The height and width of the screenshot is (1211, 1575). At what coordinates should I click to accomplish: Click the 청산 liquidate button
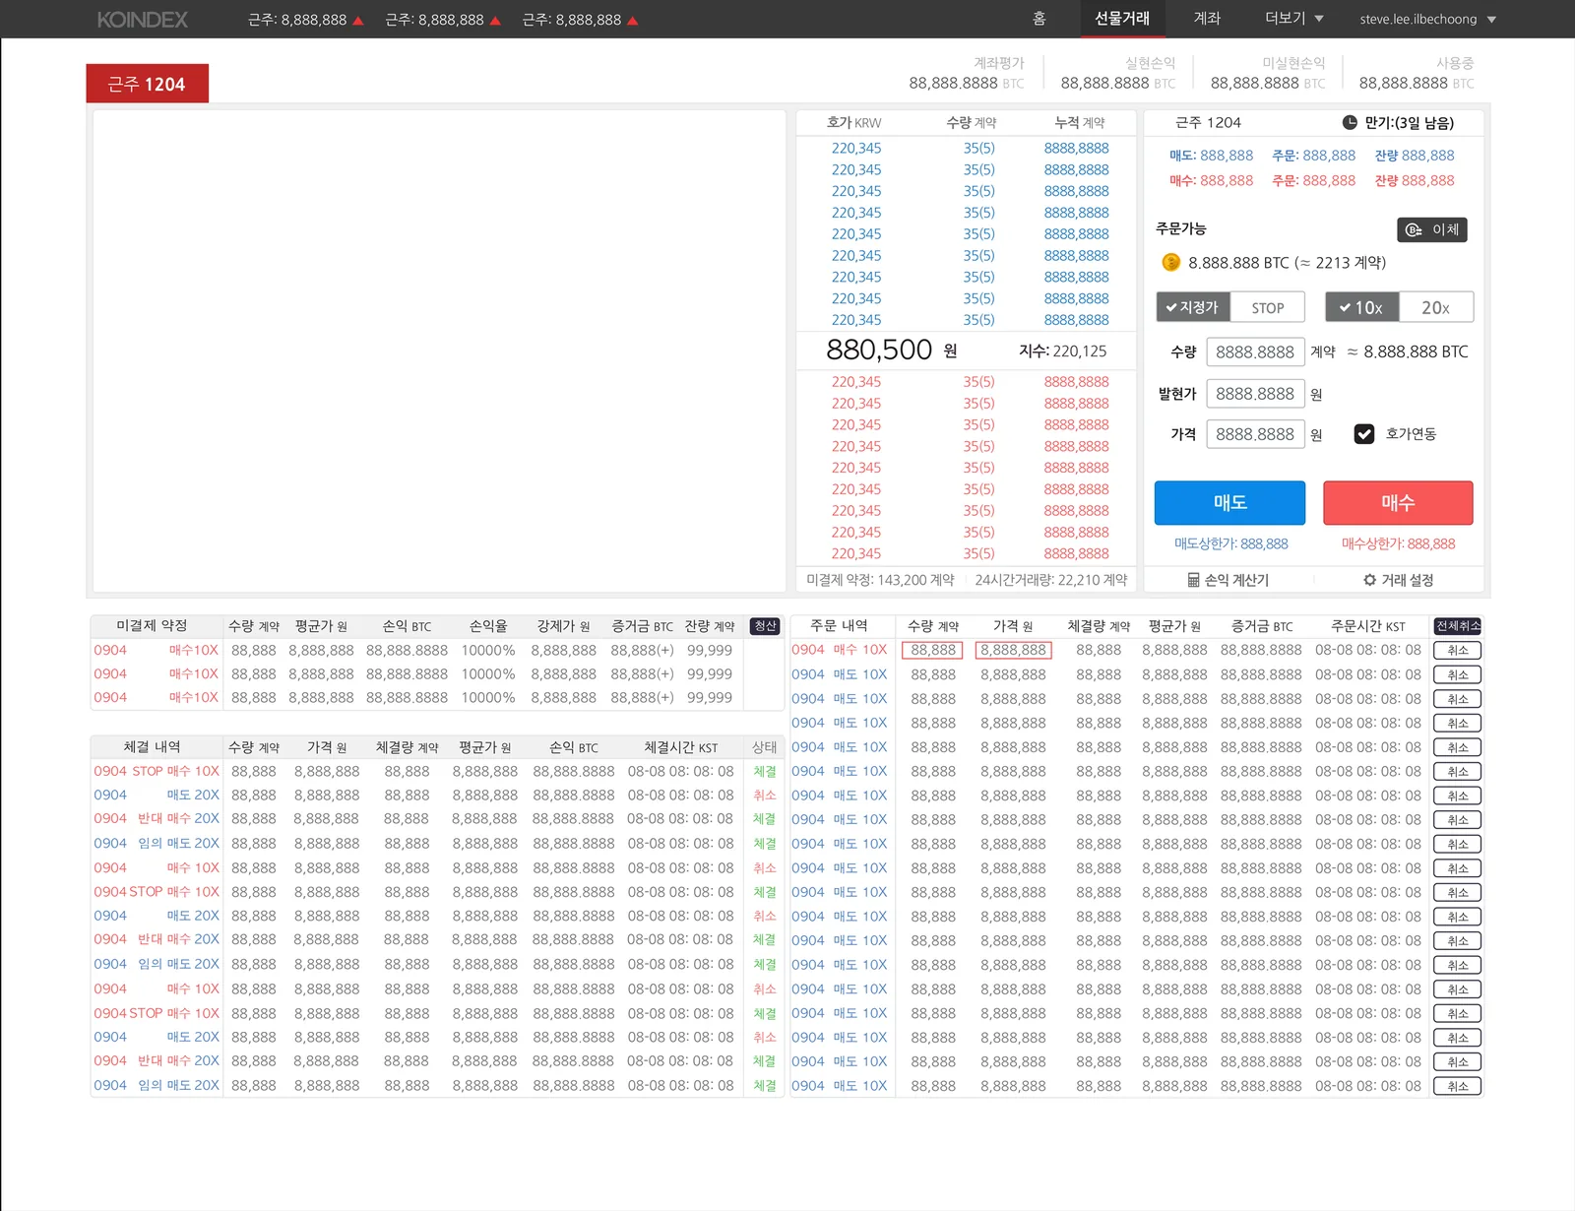point(765,626)
